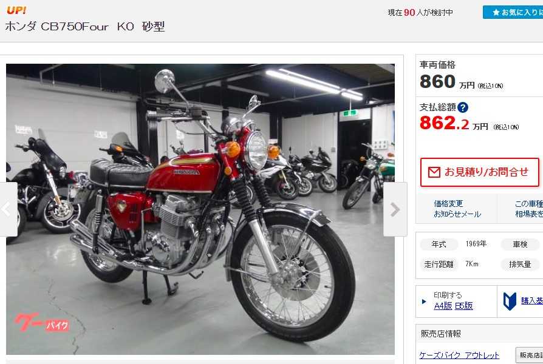
Task: Print the A4版 version
Action: [443, 306]
